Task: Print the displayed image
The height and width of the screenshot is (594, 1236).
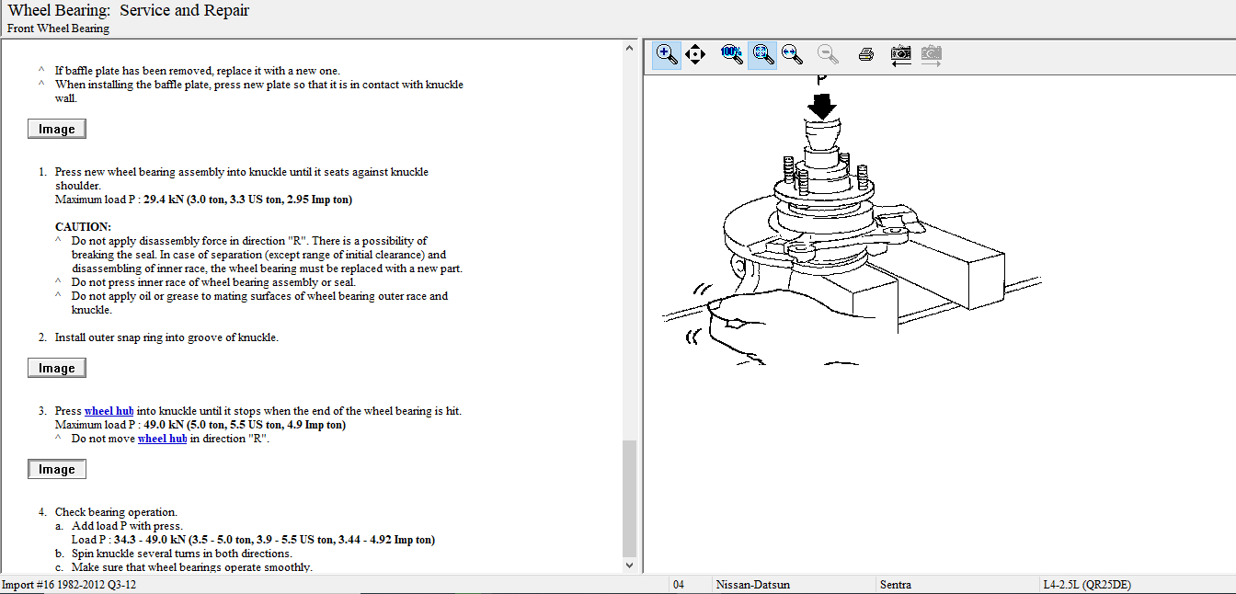Action: (865, 54)
